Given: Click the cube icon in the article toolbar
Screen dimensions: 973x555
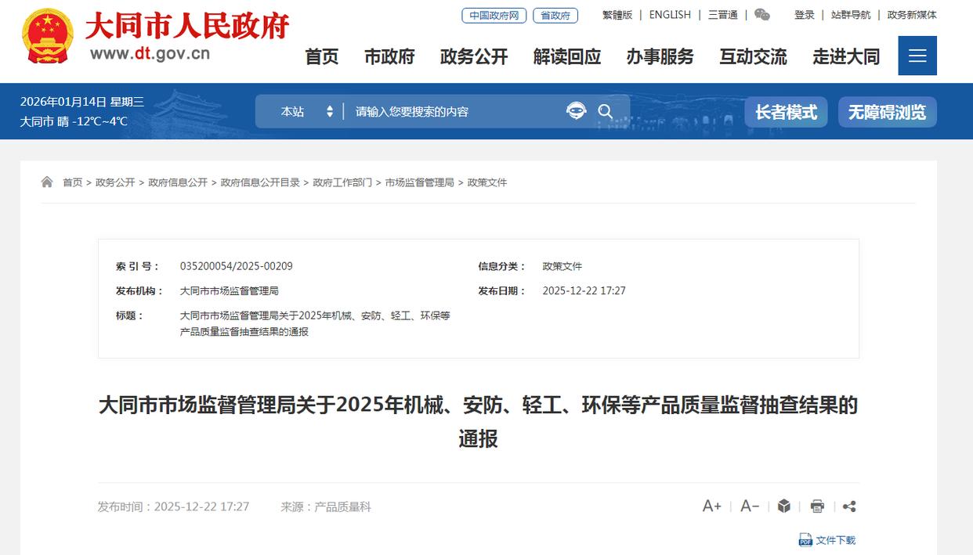Looking at the screenshot, I should click(x=785, y=506).
